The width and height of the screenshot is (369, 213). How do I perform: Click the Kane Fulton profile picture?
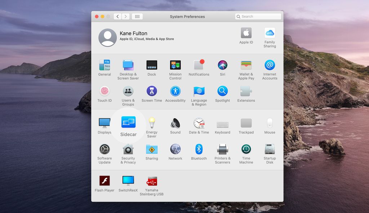[107, 37]
